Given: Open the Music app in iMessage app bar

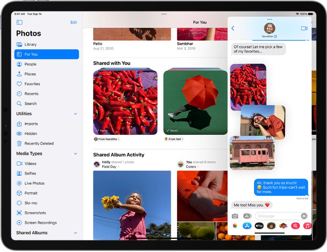Looking at the screenshot, I should pyautogui.click(x=307, y=226).
